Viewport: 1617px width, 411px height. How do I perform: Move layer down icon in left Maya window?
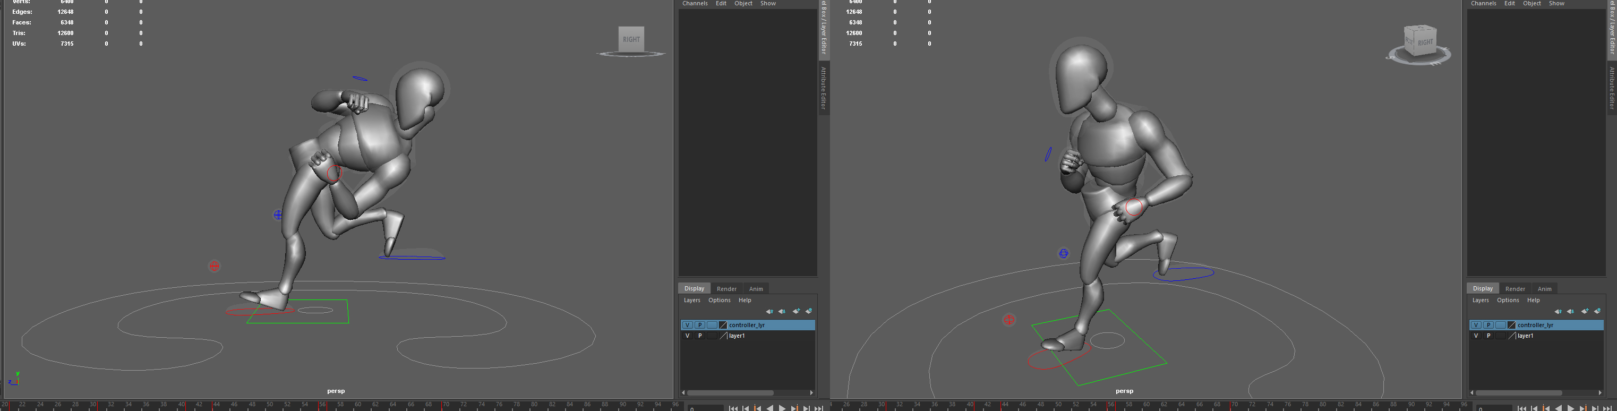click(x=782, y=311)
